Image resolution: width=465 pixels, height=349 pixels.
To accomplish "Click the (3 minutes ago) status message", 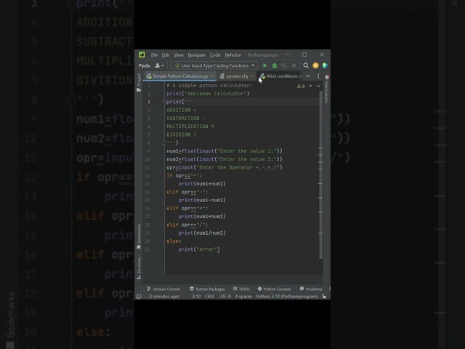I will (x=163, y=296).
